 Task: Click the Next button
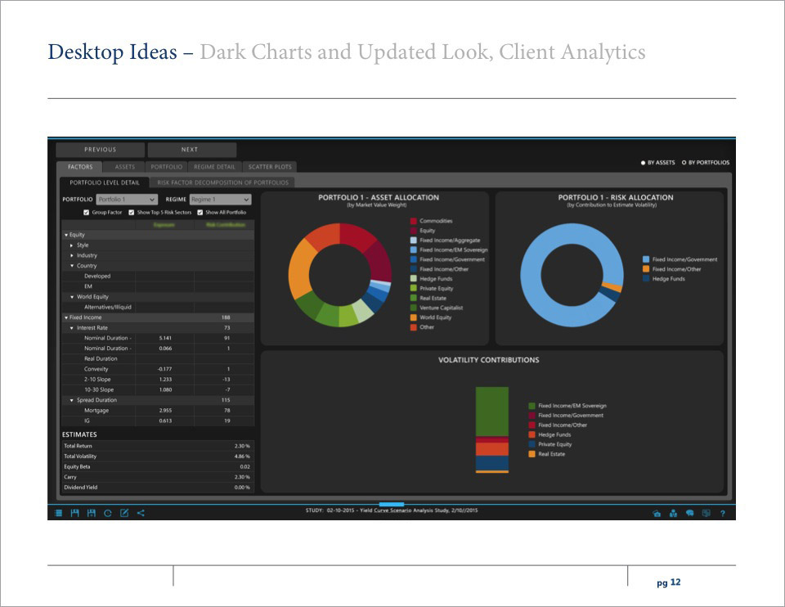190,150
